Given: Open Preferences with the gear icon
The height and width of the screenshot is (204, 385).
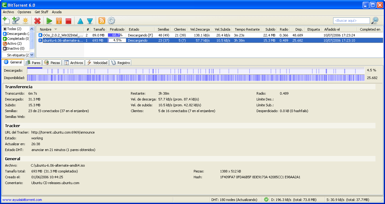Looking at the screenshot, I should click(111, 21).
